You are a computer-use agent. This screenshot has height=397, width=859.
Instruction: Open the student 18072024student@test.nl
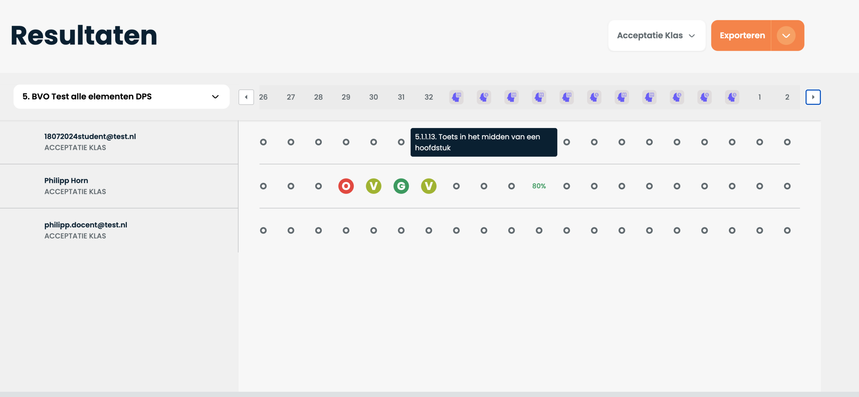[x=90, y=136]
